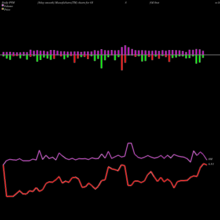The width and height of the screenshot is (220, 220).
Task: Click the '(3day smooth) MunafaSutra(TM) charts for' title
Action: coord(63,3)
